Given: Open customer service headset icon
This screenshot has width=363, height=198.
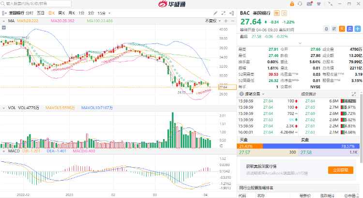Looking at the screenshot, I should click(301, 3).
